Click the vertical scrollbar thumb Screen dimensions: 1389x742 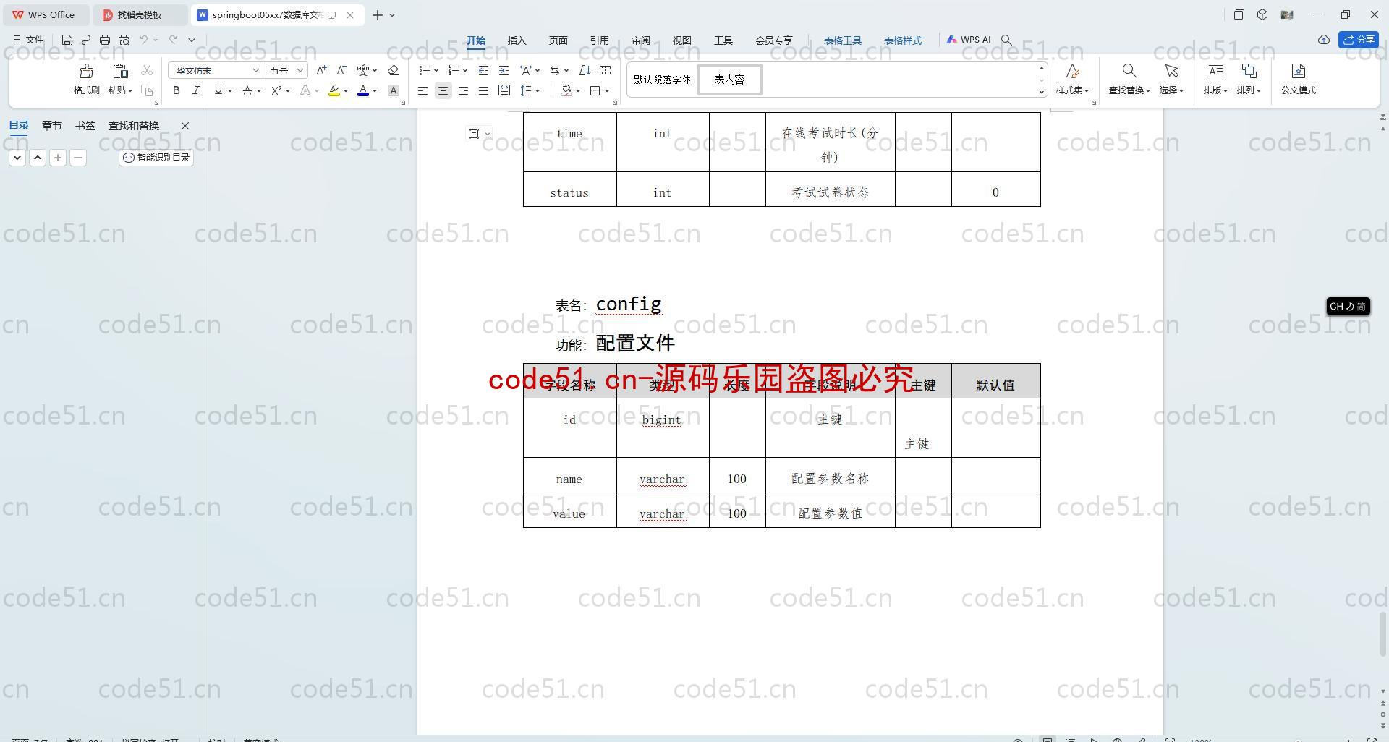tap(1382, 634)
